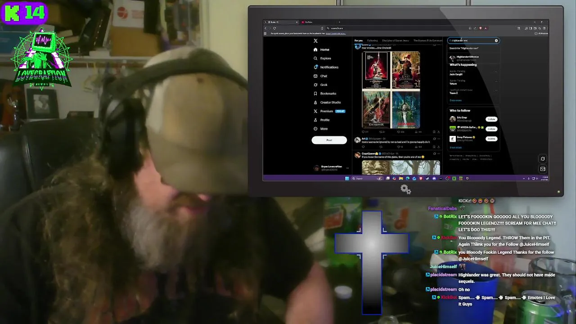
Task: Clear the search box with the X icon
Action: coord(496,40)
